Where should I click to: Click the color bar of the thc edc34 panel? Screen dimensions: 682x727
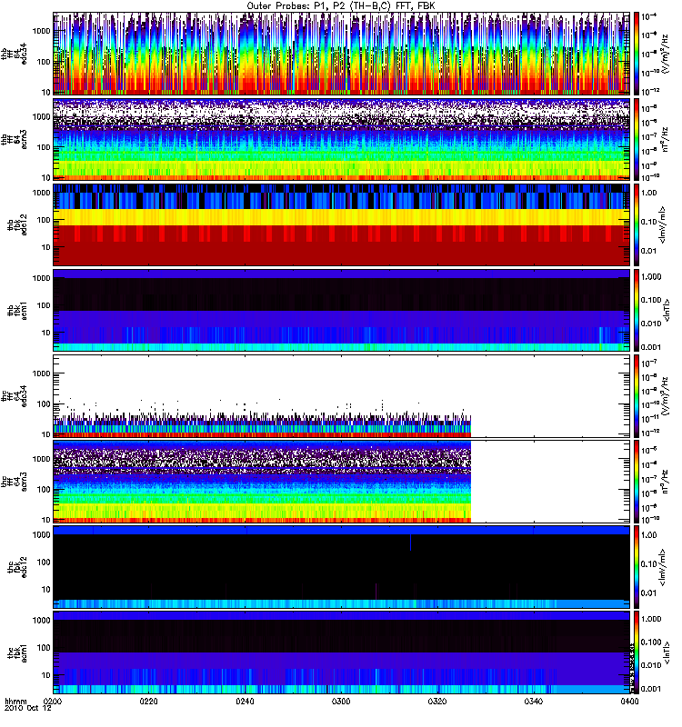point(637,396)
